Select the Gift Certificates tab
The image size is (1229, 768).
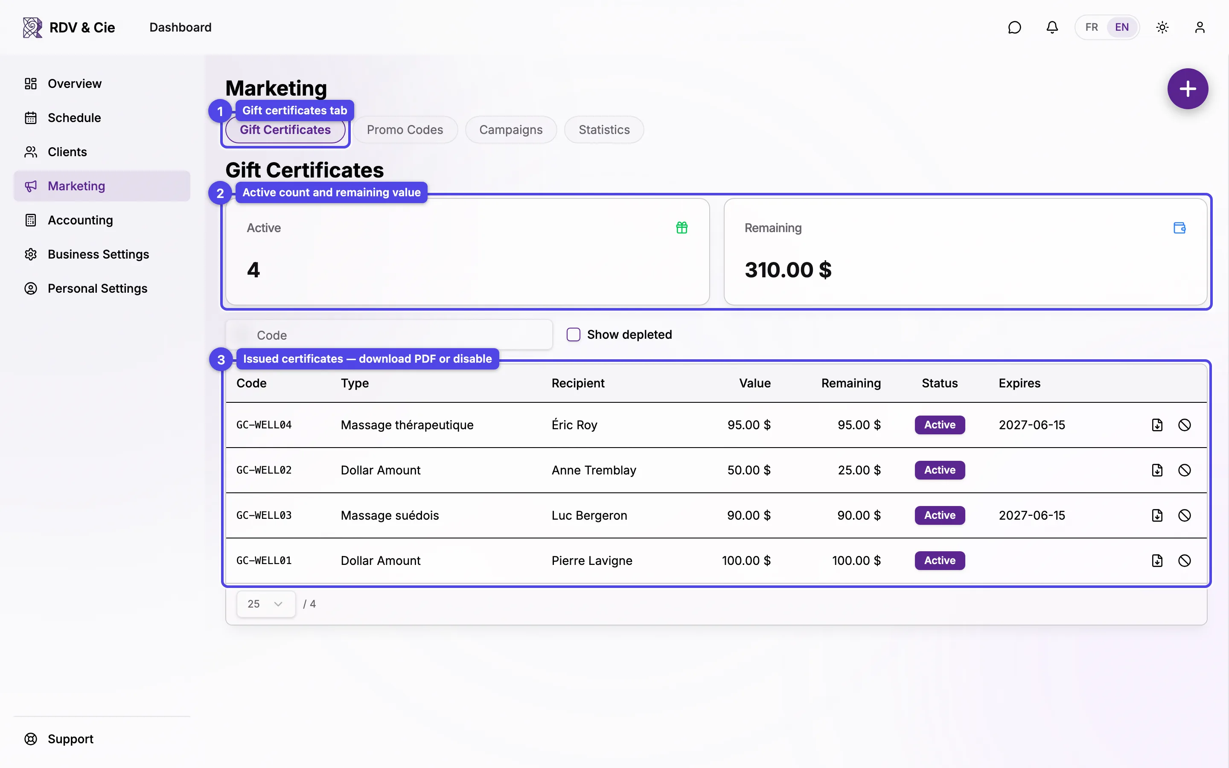tap(285, 130)
